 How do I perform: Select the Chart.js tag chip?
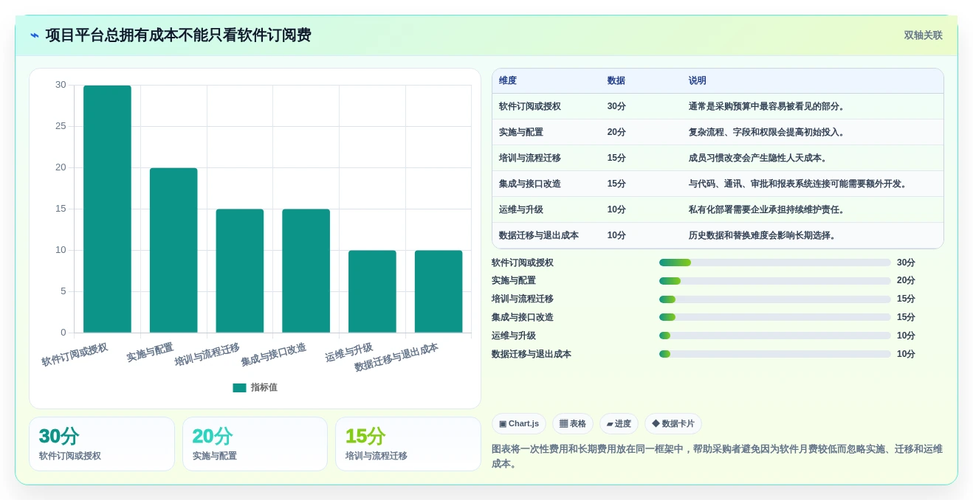519,424
